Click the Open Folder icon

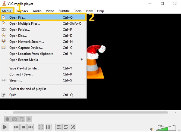pos(4,30)
